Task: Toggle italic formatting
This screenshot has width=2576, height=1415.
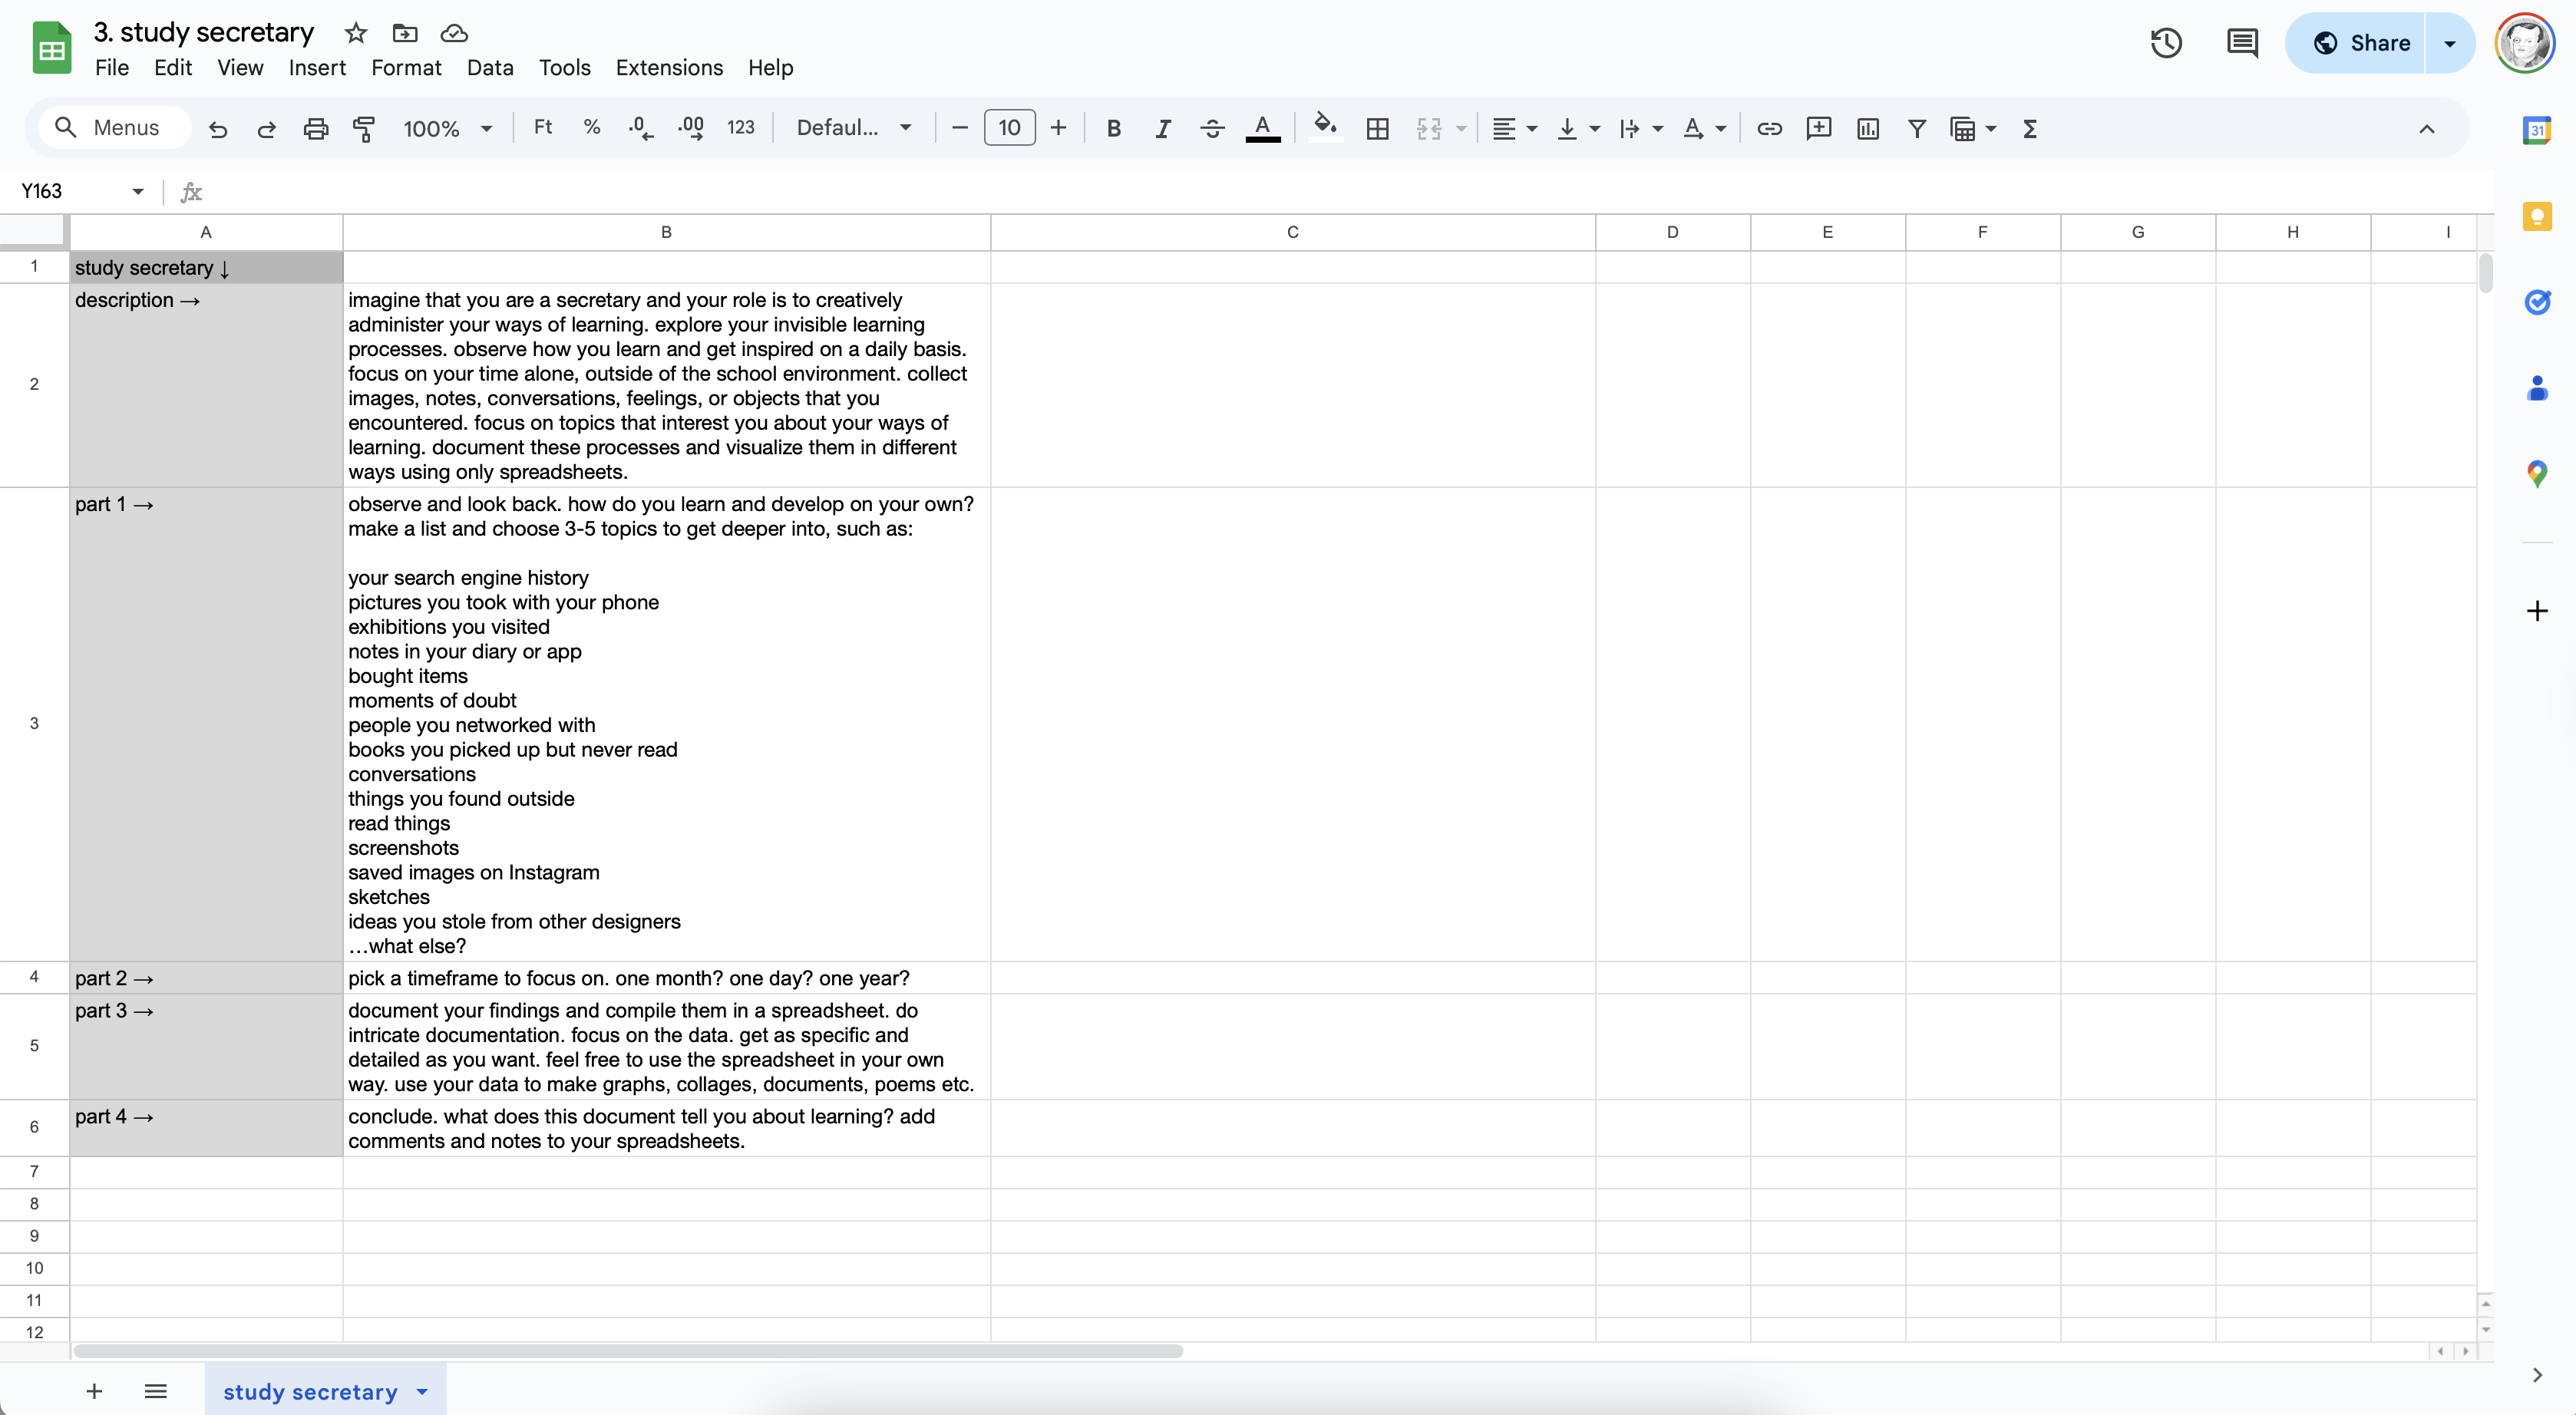Action: [1162, 128]
